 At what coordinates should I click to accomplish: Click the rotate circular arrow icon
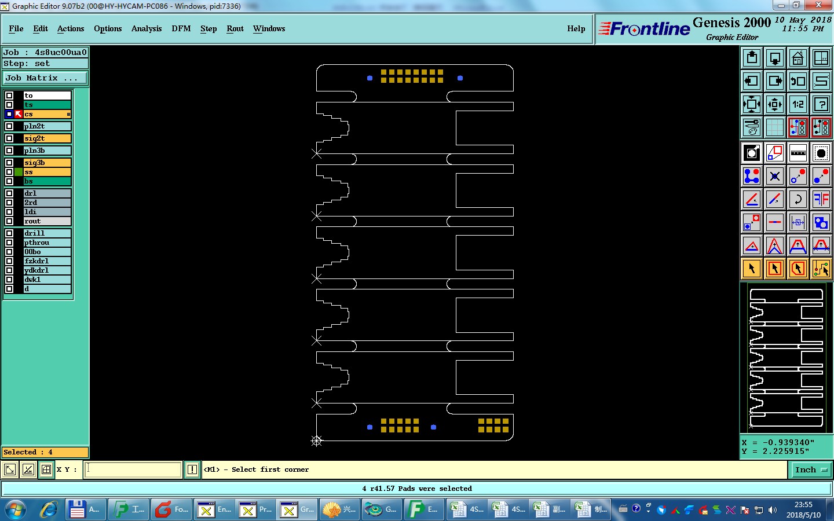pos(798,199)
